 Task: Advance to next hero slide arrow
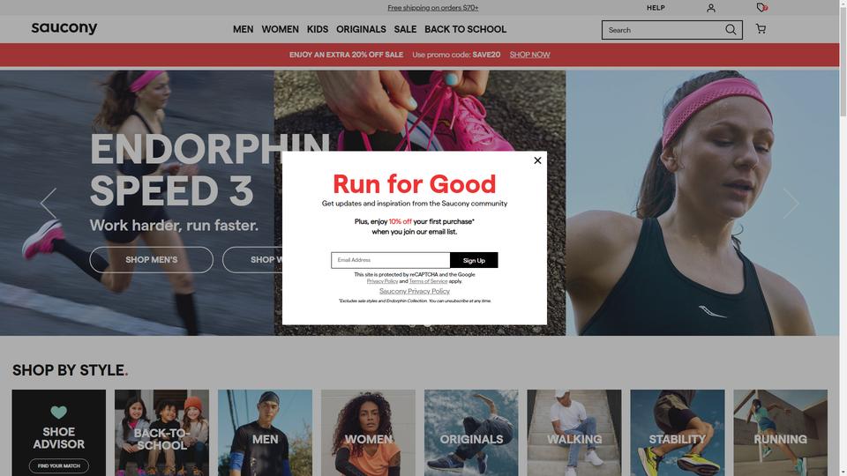(x=791, y=203)
